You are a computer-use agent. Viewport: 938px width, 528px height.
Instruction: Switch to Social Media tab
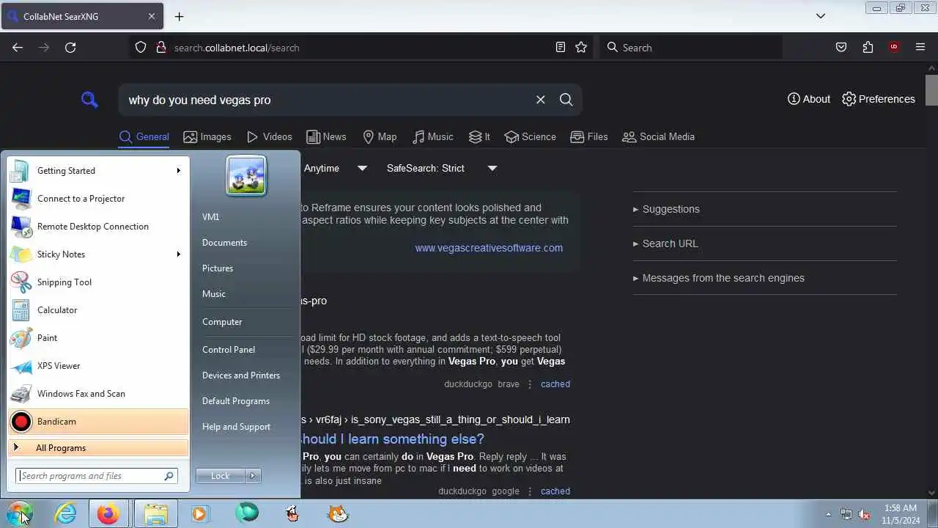pos(658,136)
